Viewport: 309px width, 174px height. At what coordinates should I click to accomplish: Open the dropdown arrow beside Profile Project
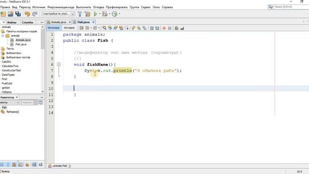pos(119,14)
